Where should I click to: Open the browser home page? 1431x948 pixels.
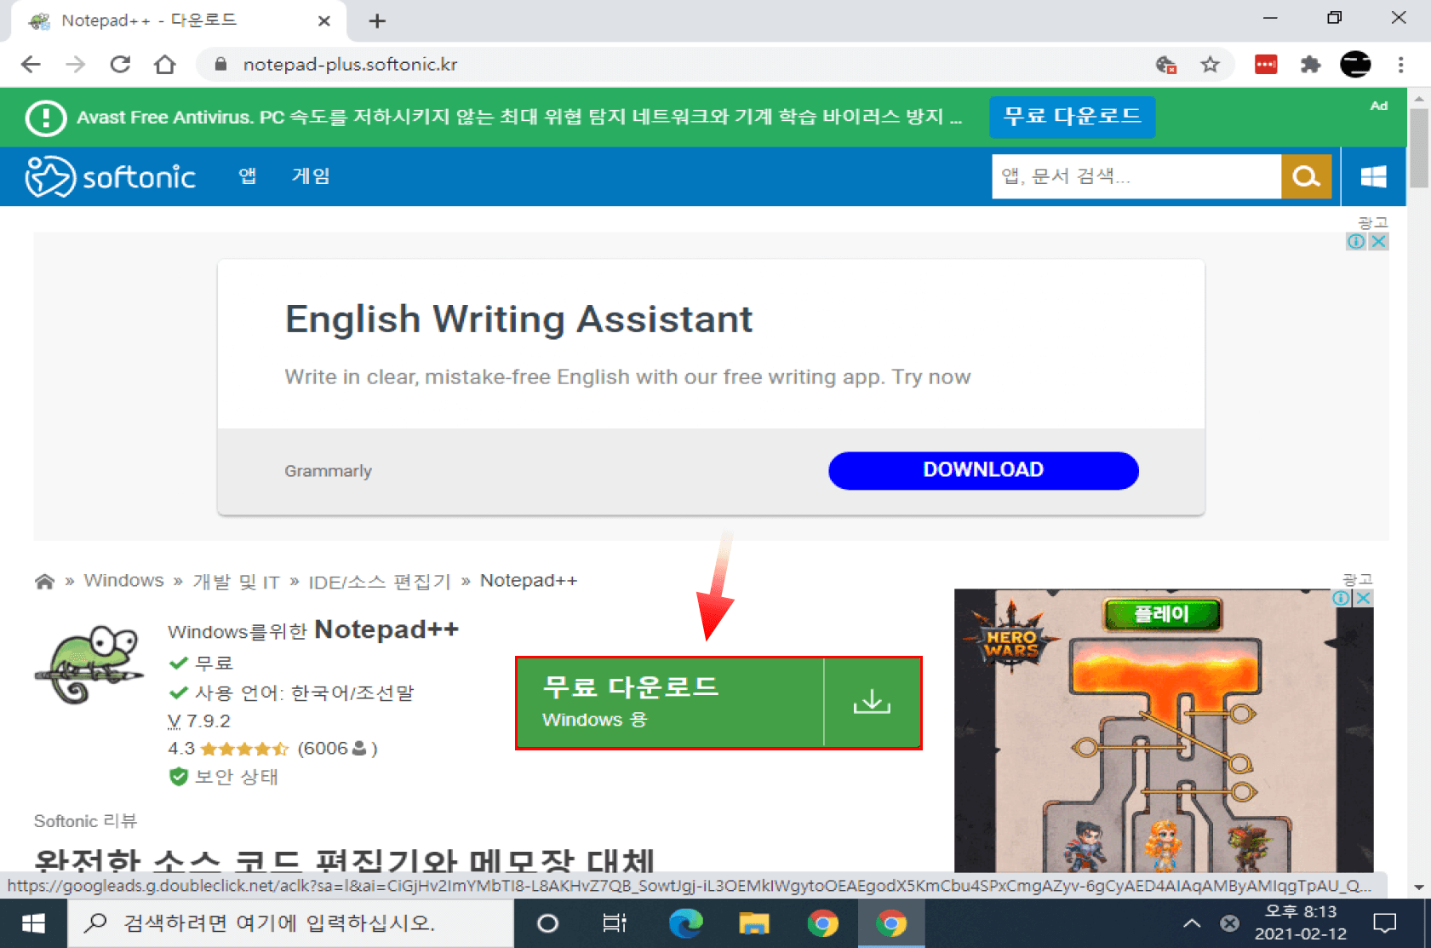[x=165, y=65]
